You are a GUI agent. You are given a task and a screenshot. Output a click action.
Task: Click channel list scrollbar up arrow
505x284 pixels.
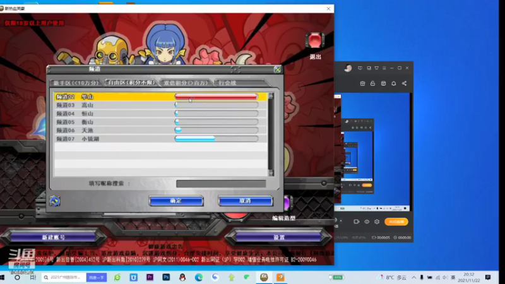271,96
